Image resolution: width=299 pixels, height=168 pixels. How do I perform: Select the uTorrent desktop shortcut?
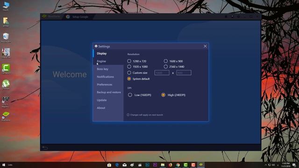pos(6,85)
